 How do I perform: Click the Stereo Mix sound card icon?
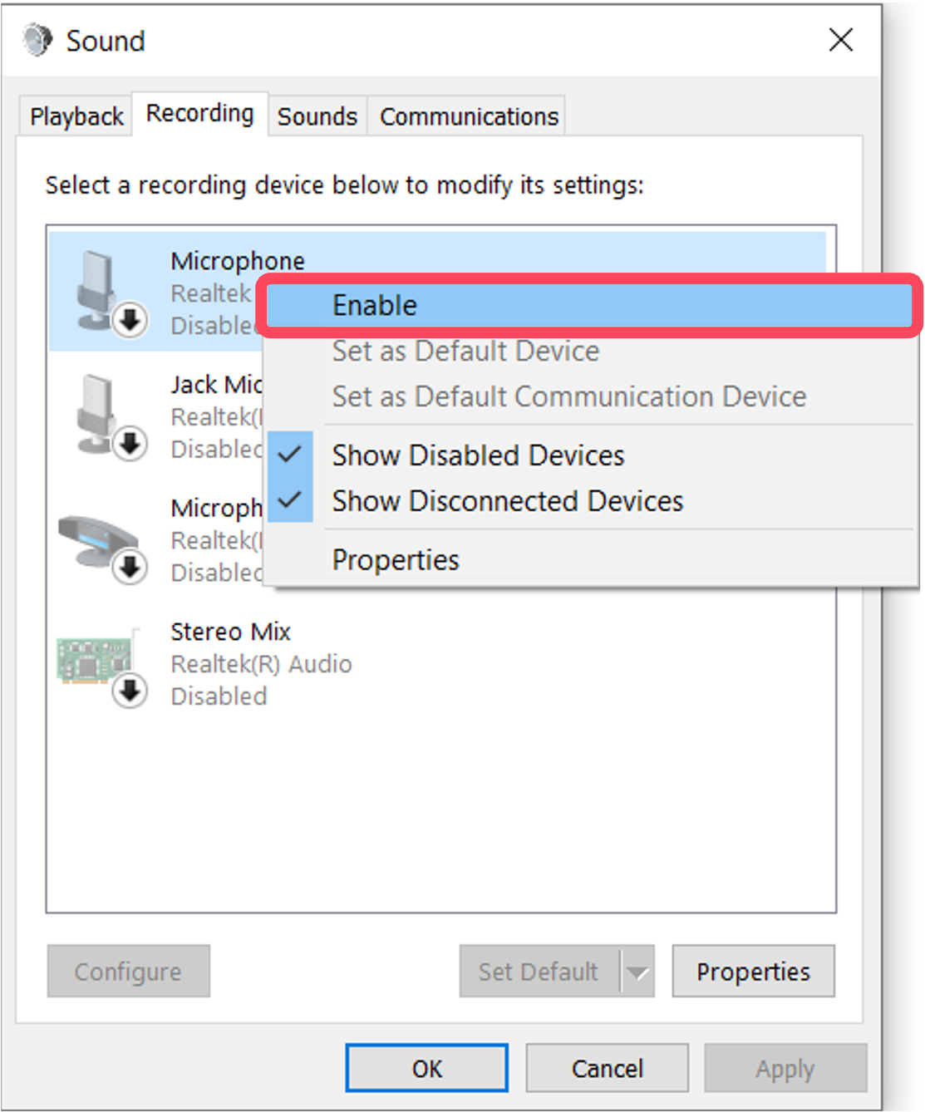[x=101, y=667]
